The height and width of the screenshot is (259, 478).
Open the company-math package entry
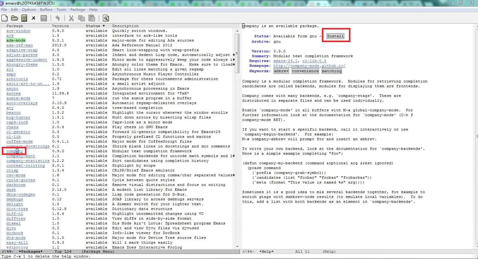coord(21,156)
